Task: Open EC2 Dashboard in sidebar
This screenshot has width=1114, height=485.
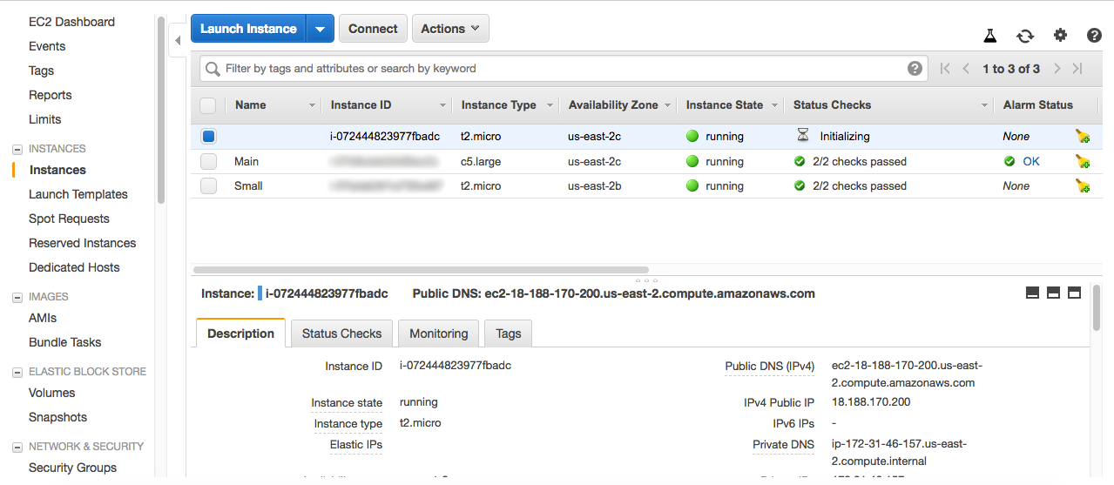Action: coord(71,22)
